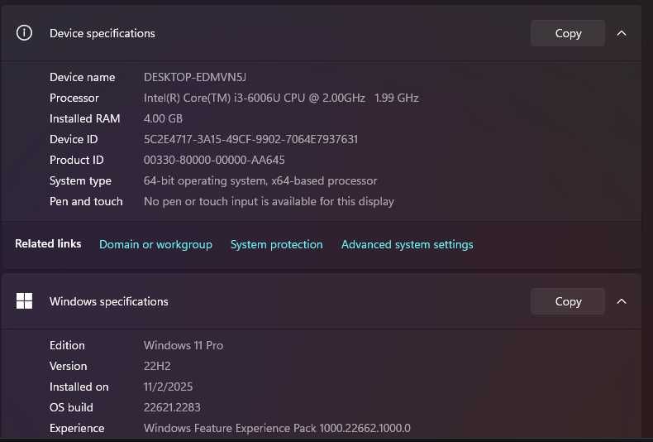Click the Processor label
Image resolution: width=653 pixels, height=442 pixels.
coord(74,98)
